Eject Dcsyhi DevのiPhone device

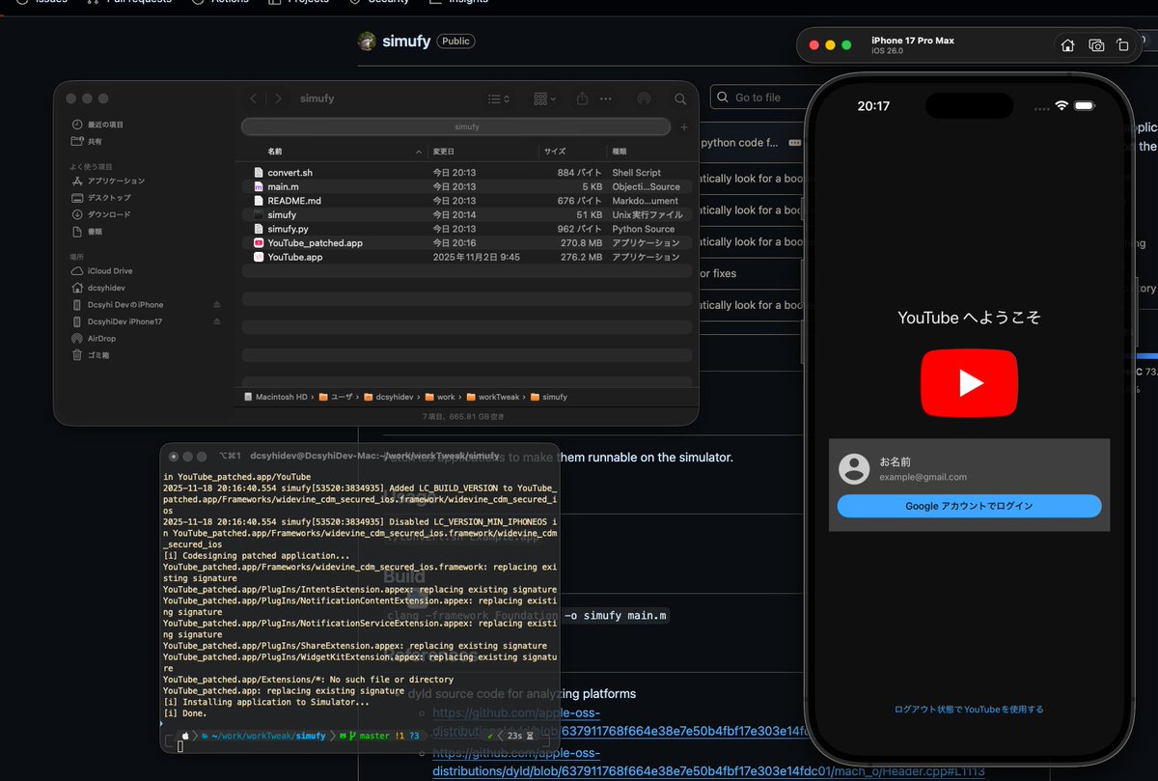(x=217, y=304)
